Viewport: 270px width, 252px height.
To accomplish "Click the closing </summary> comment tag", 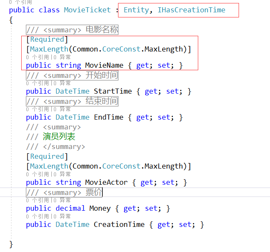I will tap(64, 147).
